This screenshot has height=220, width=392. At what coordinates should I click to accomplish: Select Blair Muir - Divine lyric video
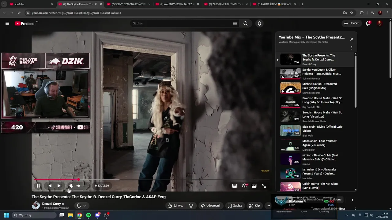[315, 131]
